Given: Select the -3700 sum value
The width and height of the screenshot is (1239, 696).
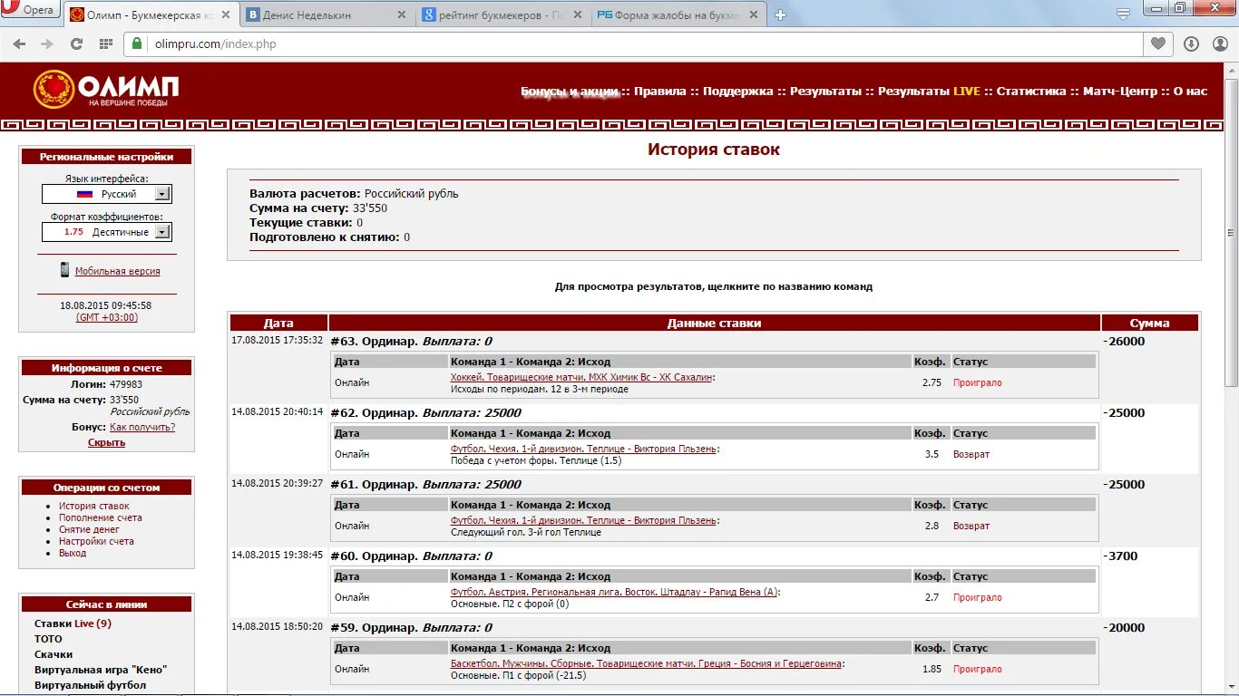Looking at the screenshot, I should (1120, 556).
